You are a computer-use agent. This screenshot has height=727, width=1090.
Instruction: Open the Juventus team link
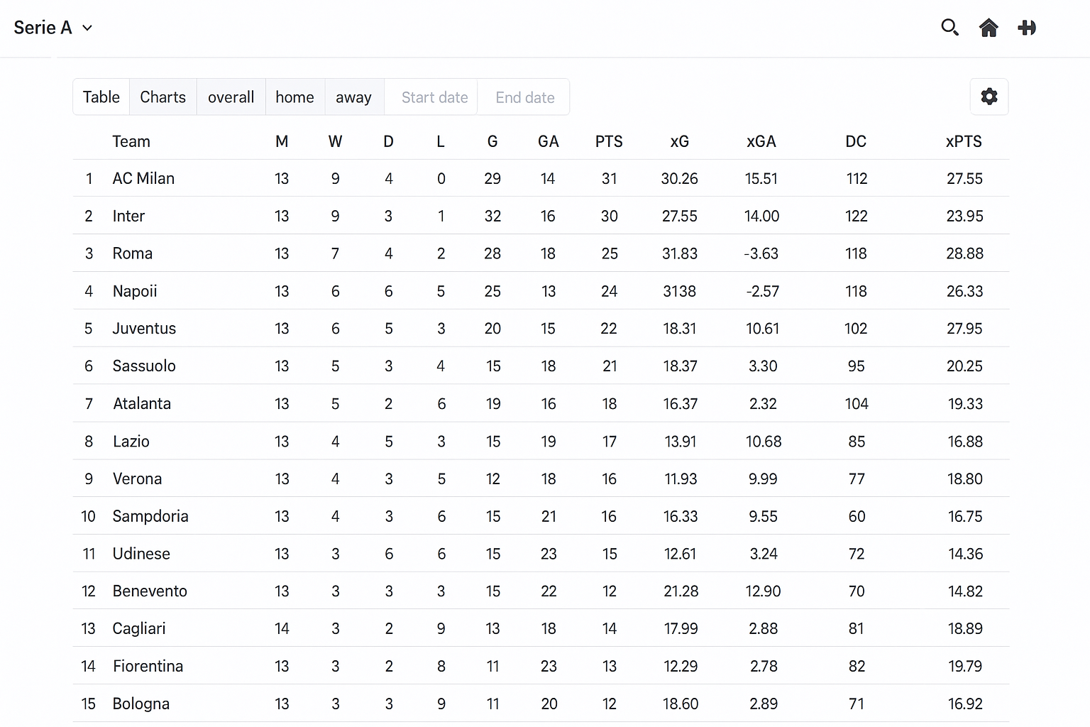[x=144, y=329]
